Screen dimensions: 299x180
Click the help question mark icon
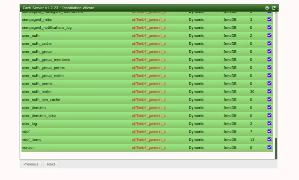tap(267, 8)
